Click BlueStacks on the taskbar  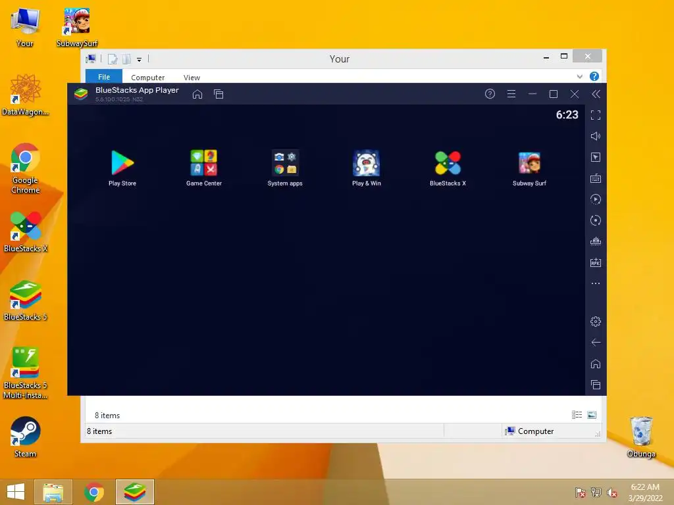[x=134, y=492]
